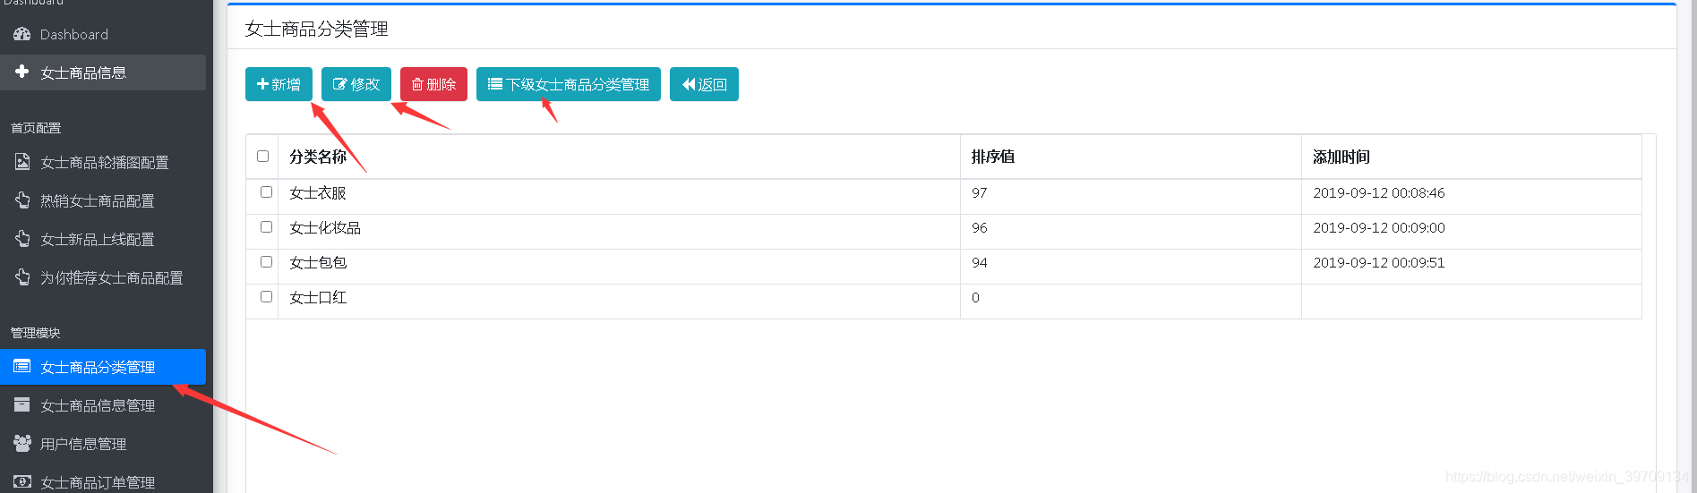The image size is (1697, 493).
Task: Click the archive icon beside 女士商品信息管理
Action: pos(22,404)
